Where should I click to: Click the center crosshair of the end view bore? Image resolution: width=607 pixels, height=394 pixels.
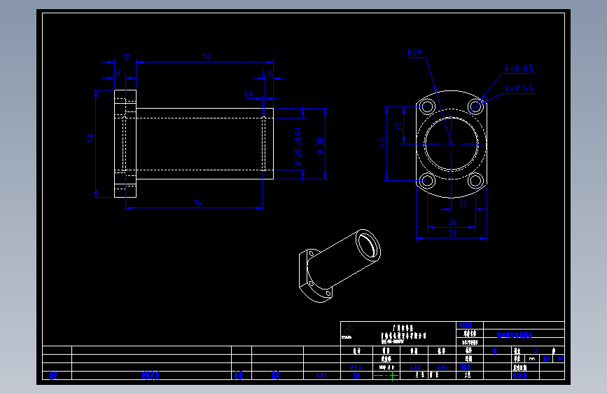click(451, 144)
